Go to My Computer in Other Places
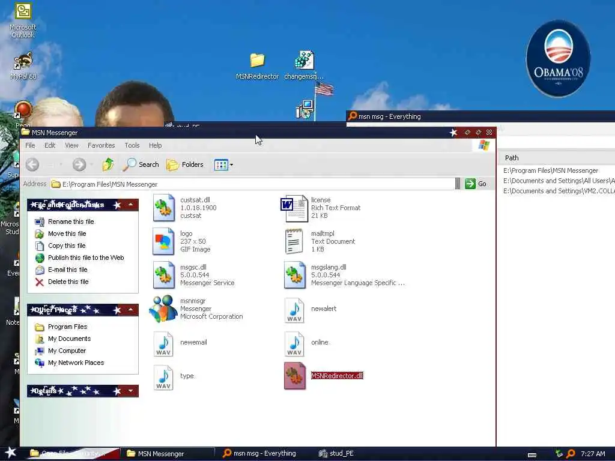Viewport: 615px width, 461px height. (x=67, y=351)
